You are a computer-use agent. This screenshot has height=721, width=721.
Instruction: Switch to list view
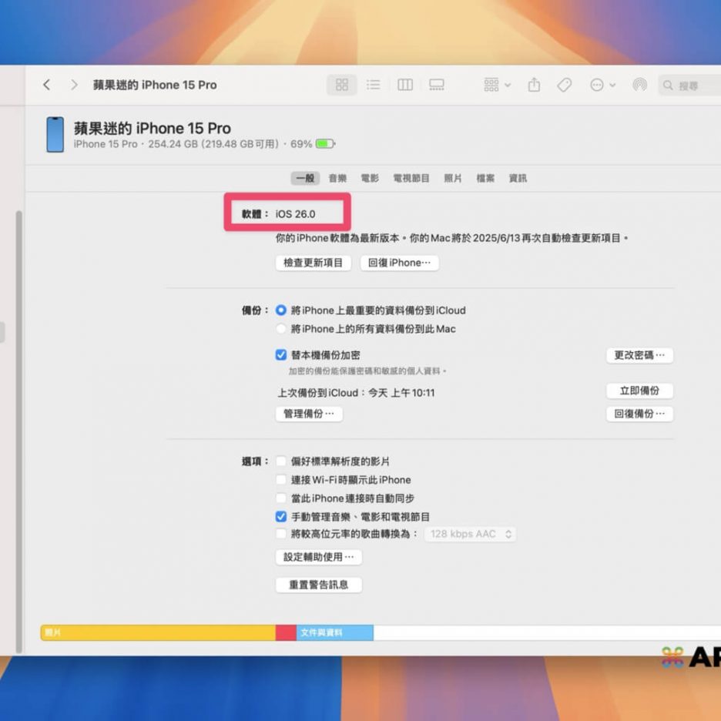tap(374, 85)
